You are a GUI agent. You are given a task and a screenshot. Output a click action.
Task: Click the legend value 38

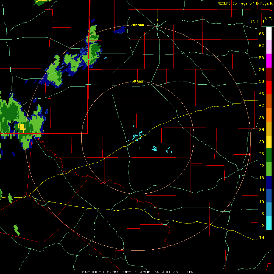click(x=262, y=118)
